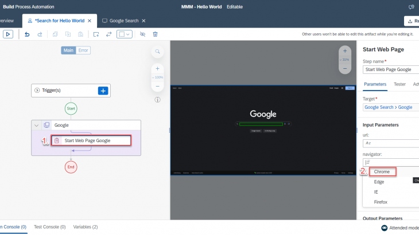The width and height of the screenshot is (419, 235).
Task: Choose Chrome from navigator list
Action: (x=382, y=172)
